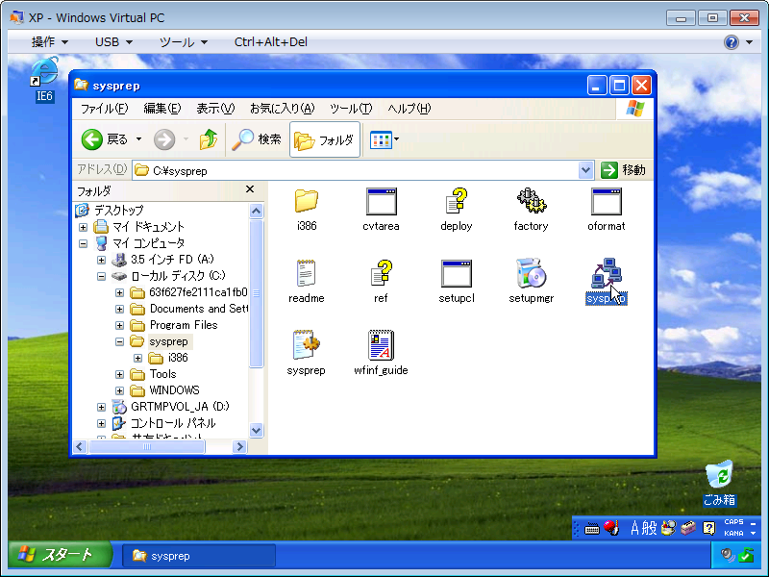This screenshot has height=577, width=769.
Task: Select Program Files in folder tree
Action: [184, 325]
